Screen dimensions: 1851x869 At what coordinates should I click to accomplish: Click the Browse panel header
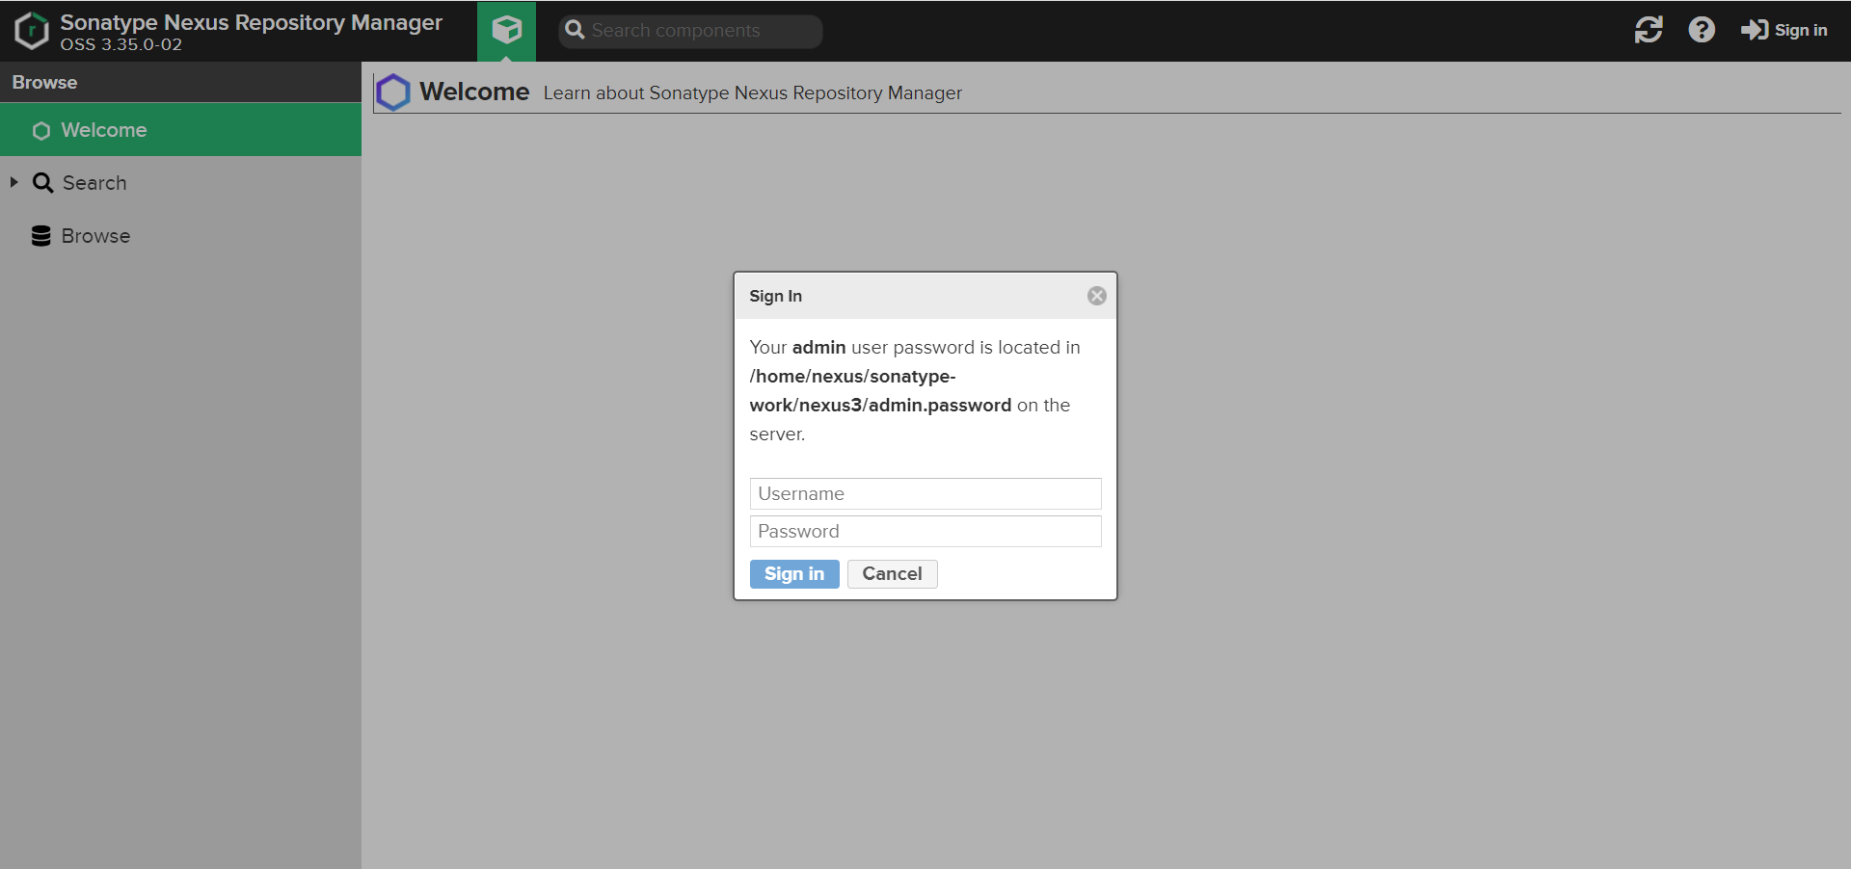[180, 83]
